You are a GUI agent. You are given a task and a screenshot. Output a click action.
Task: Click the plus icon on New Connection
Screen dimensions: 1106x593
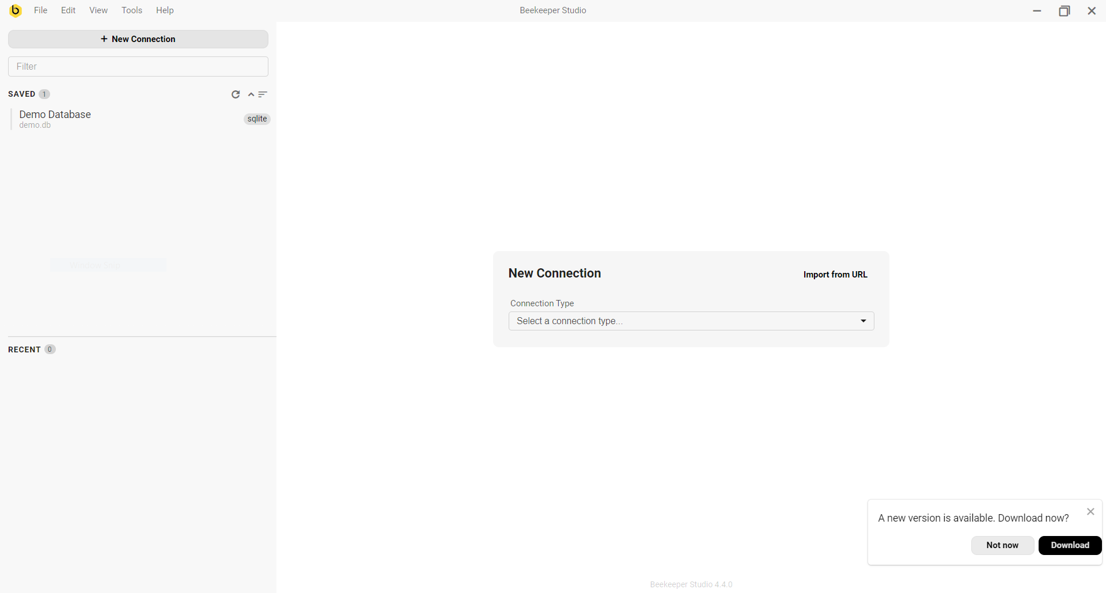(x=104, y=39)
